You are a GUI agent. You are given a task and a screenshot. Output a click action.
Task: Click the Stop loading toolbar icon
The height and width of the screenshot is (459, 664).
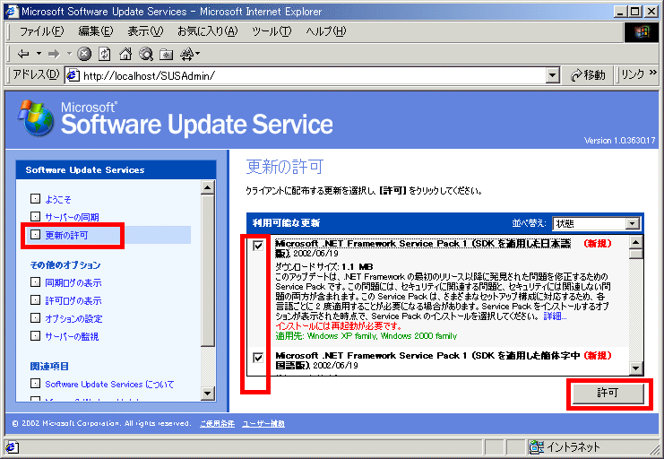pyautogui.click(x=84, y=54)
